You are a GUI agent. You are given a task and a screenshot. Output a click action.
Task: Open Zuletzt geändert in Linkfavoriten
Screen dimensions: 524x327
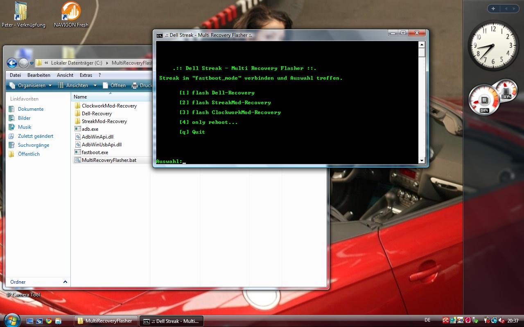[x=35, y=136]
